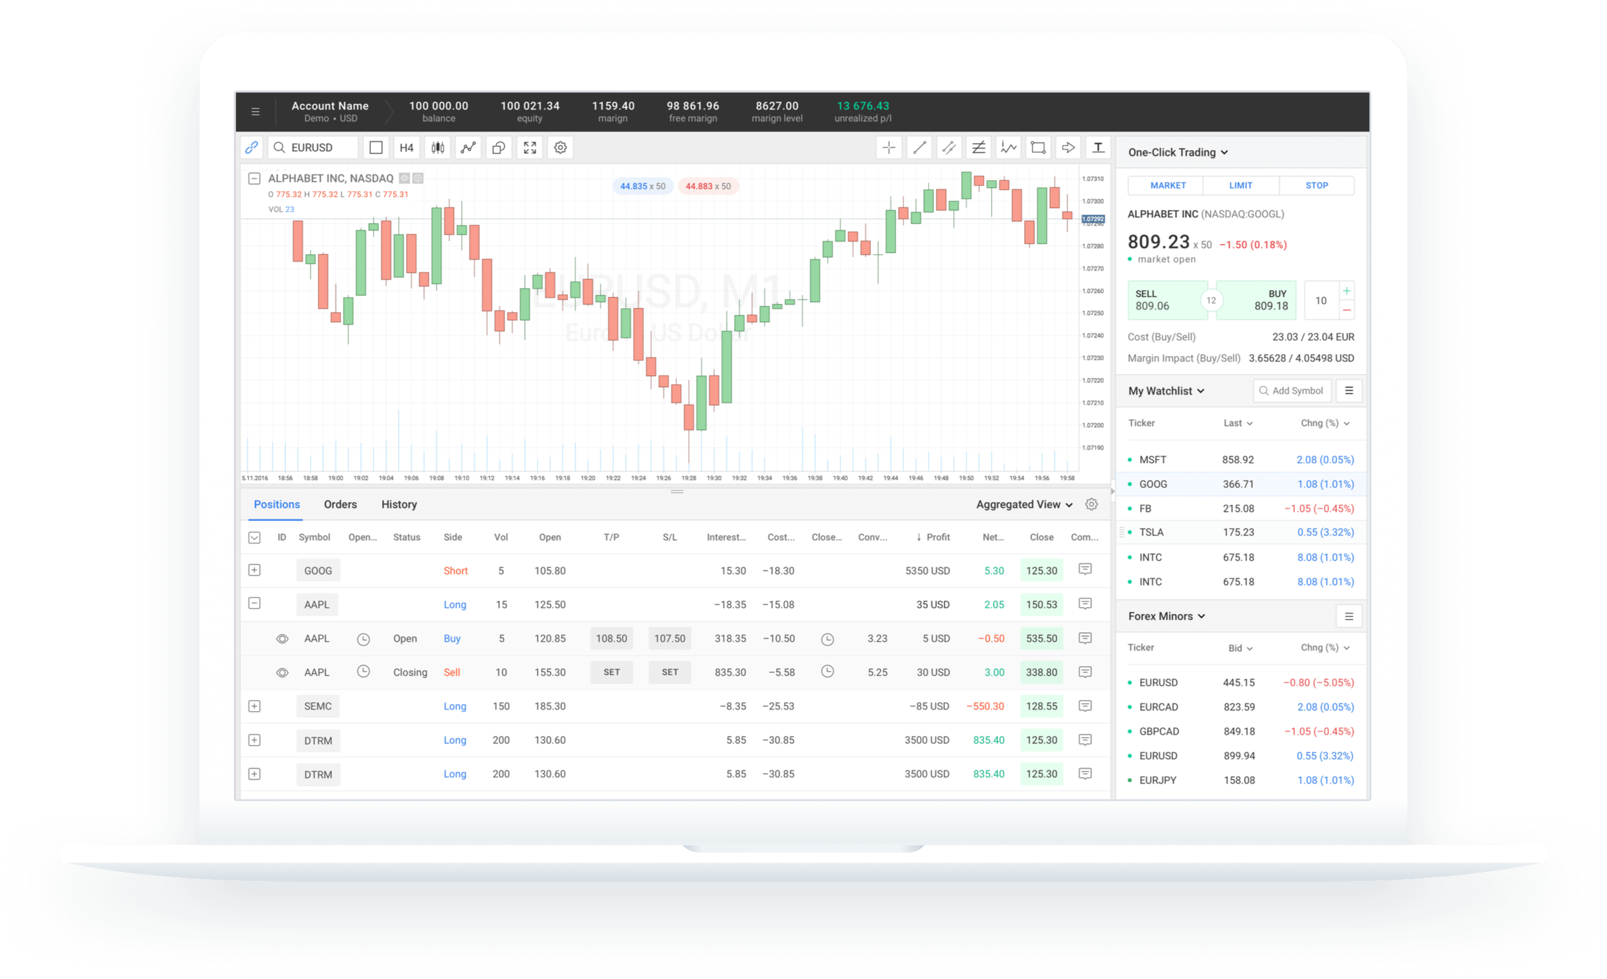Click the link chart icon beside search
Image resolution: width=1607 pixels, height=979 pixels.
(251, 147)
